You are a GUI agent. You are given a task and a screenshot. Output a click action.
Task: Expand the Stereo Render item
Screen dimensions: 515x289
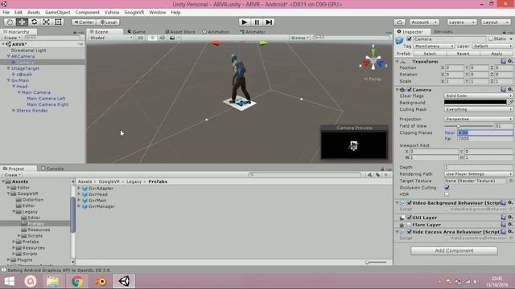[x=14, y=111]
